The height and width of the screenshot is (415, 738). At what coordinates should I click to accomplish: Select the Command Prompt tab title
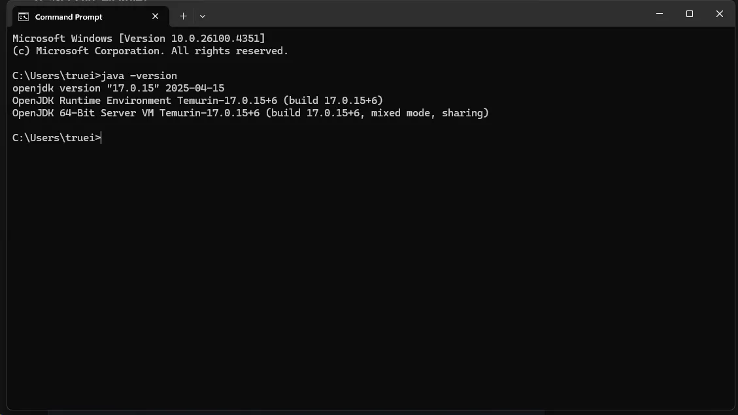click(69, 17)
